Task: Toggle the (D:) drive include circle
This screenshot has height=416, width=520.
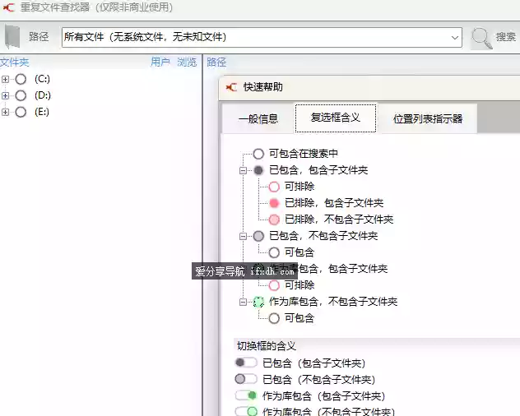Action: (21, 95)
